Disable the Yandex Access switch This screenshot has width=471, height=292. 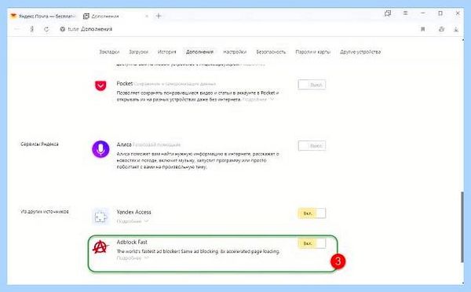coord(312,214)
